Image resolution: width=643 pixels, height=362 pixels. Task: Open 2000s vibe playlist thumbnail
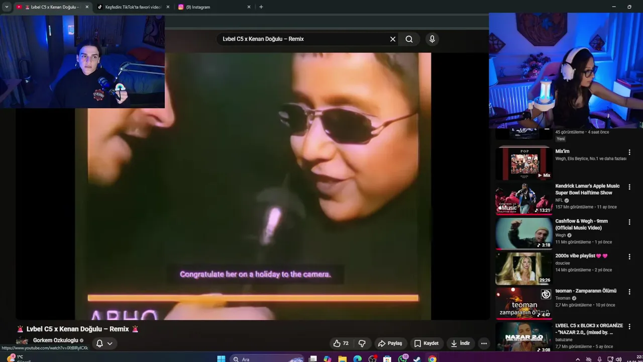(x=523, y=268)
